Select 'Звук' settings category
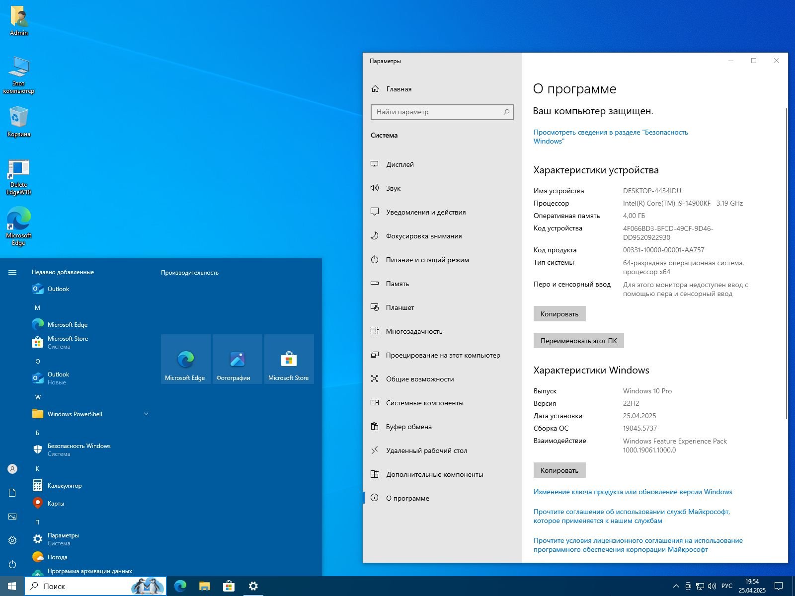Screen dimensions: 795x596 point(442,188)
